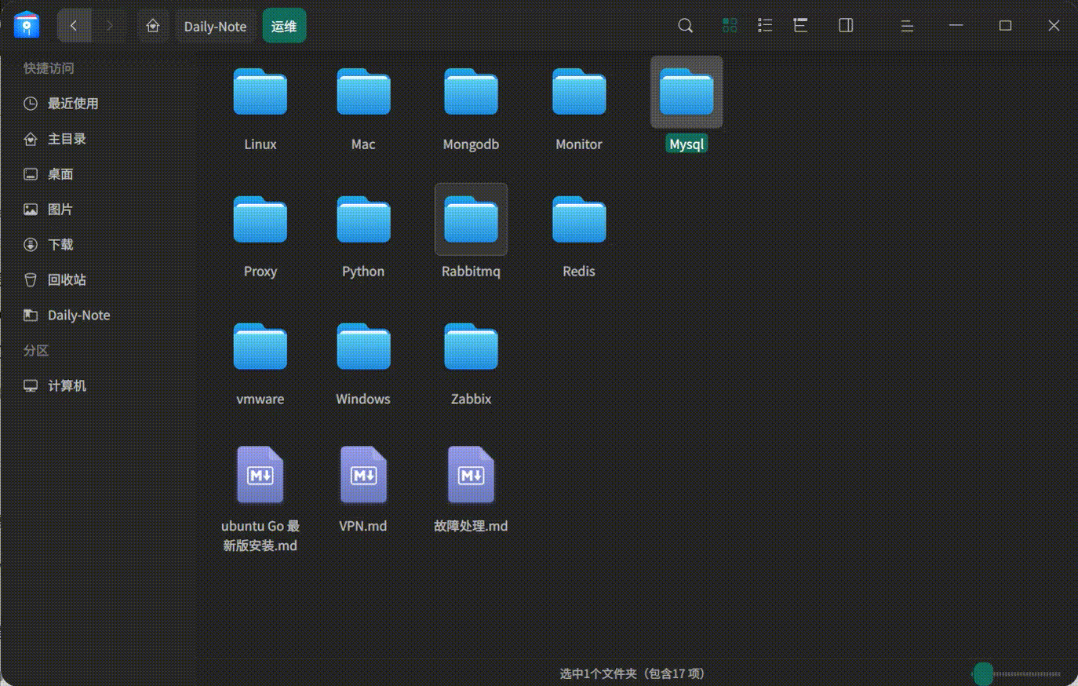Screen dimensions: 1078x686
Task: Click the Daily-Note breadcrumb
Action: pos(215,26)
